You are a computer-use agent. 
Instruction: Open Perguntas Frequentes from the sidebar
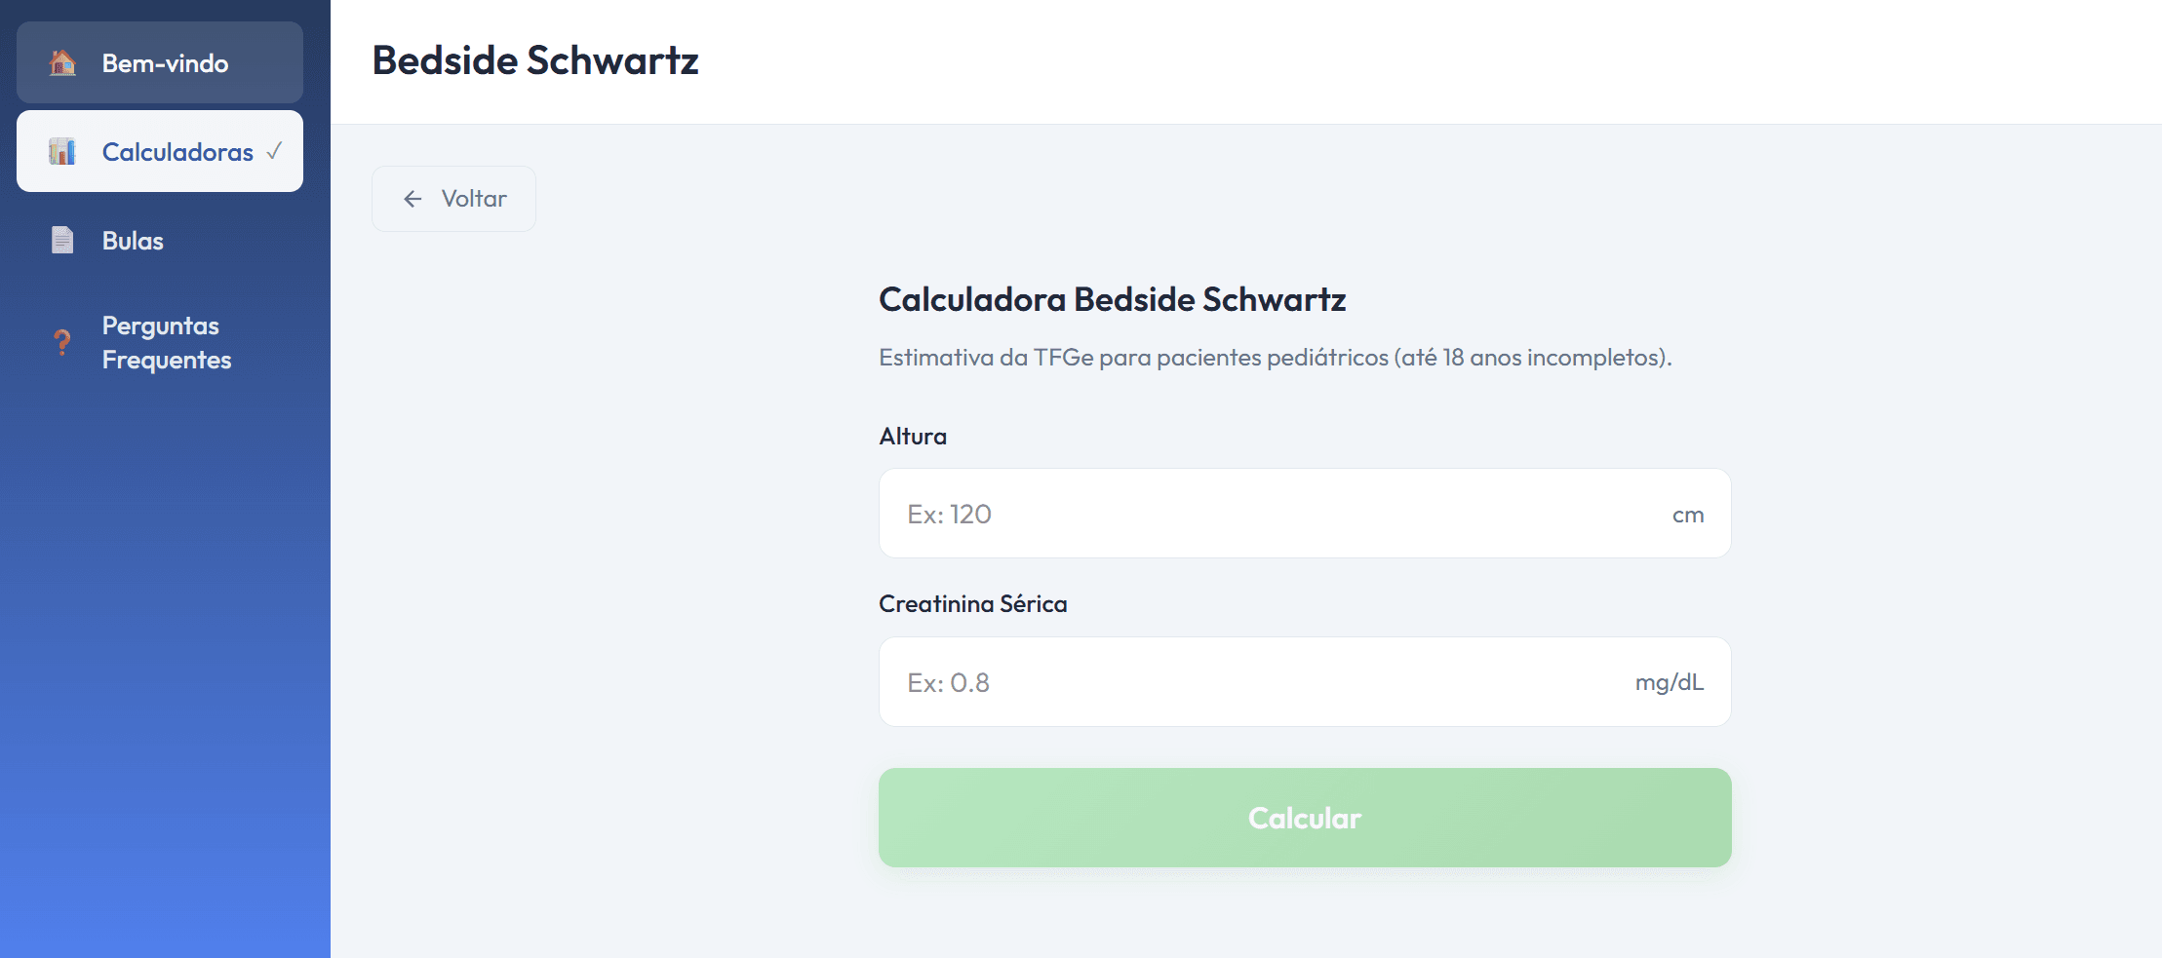pyautogui.click(x=166, y=342)
